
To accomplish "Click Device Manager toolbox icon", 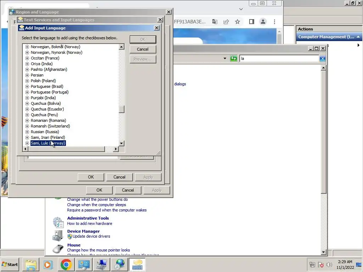I will click(58, 236).
